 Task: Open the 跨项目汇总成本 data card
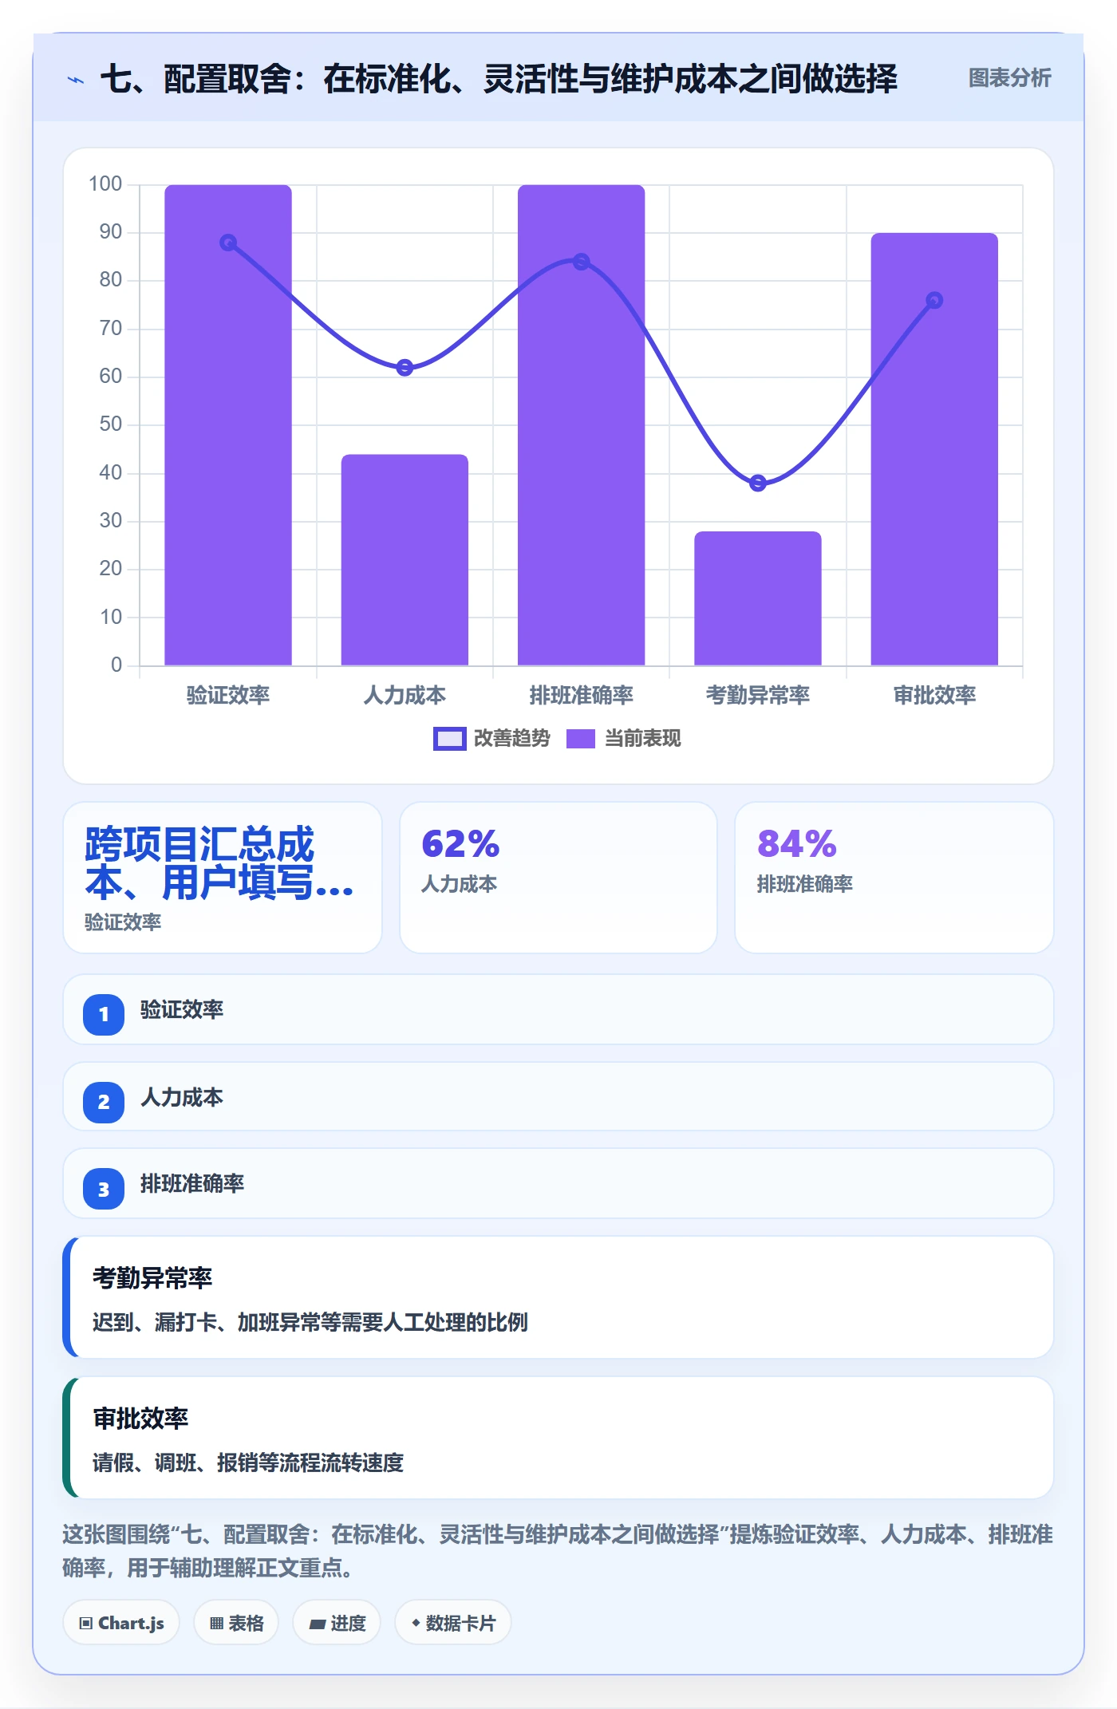(223, 877)
